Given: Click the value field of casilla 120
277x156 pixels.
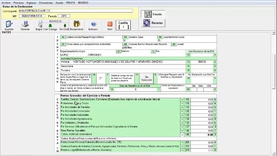Looking at the screenshot, I should [x=202, y=111].
